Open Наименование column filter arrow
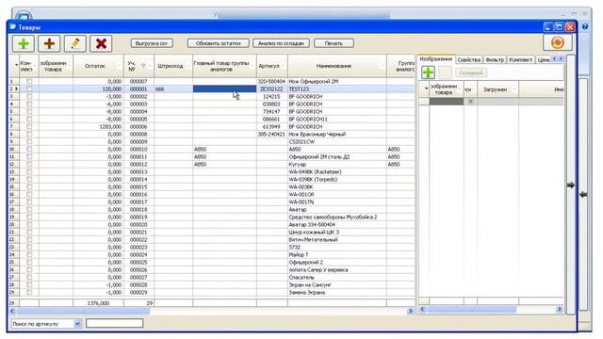This screenshot has width=603, height=339. coord(383,66)
